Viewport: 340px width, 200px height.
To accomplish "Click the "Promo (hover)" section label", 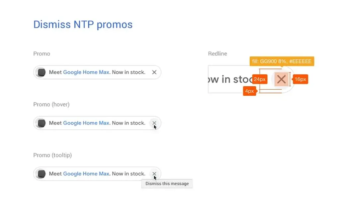I will point(51,104).
